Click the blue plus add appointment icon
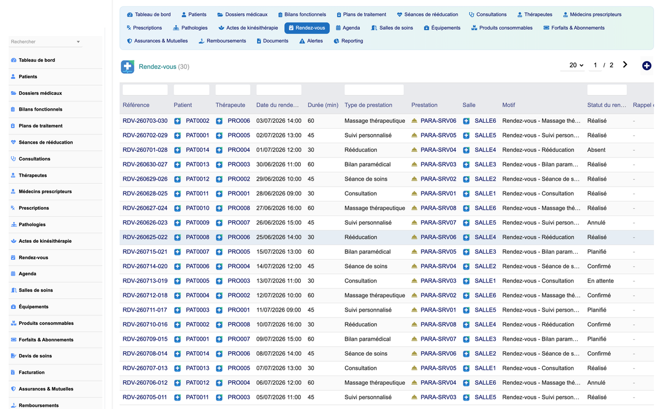Image resolution: width=661 pixels, height=409 pixels. point(647,66)
